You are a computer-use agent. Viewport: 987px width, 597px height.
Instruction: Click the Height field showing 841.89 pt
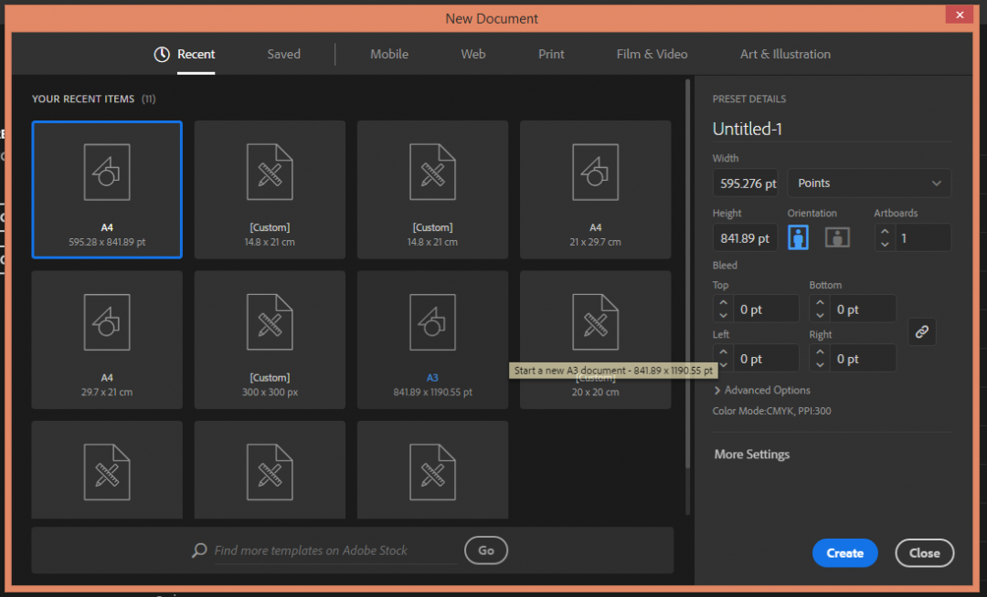click(746, 238)
